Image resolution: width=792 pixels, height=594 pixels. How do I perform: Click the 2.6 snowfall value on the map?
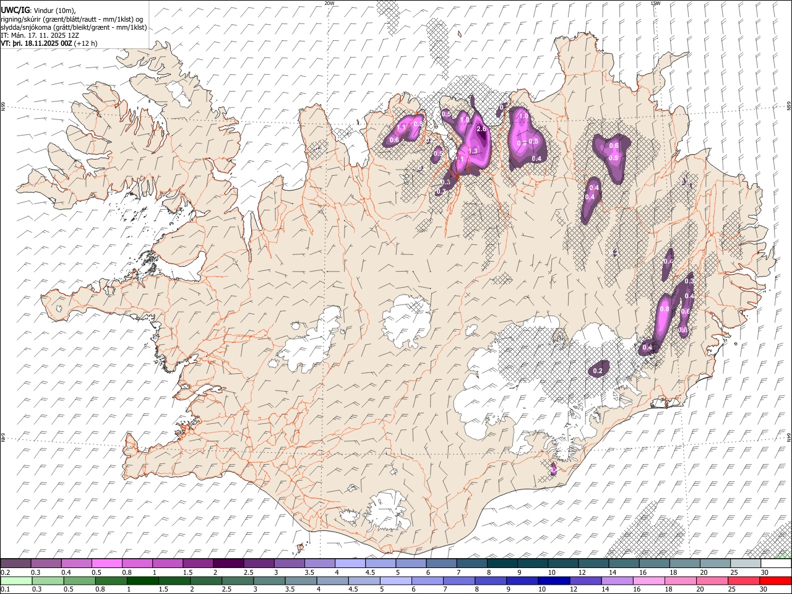point(482,129)
